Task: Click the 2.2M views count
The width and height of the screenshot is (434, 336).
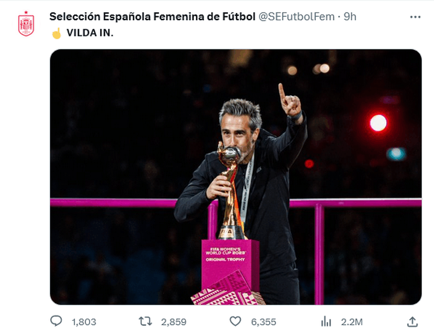Action: click(x=352, y=322)
